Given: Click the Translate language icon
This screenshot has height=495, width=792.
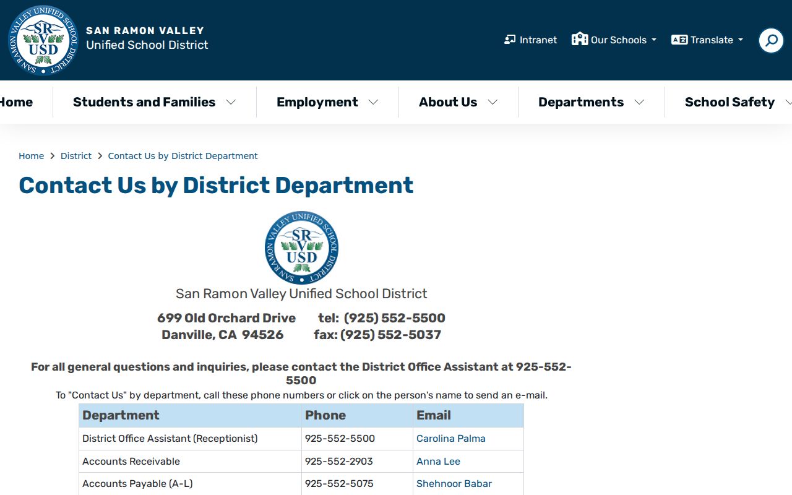Looking at the screenshot, I should click(679, 40).
